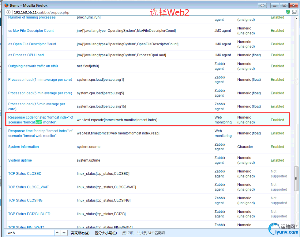Select Response code for step tomcat index item
Image resolution: width=300 pixels, height=237 pixels.
41,120
